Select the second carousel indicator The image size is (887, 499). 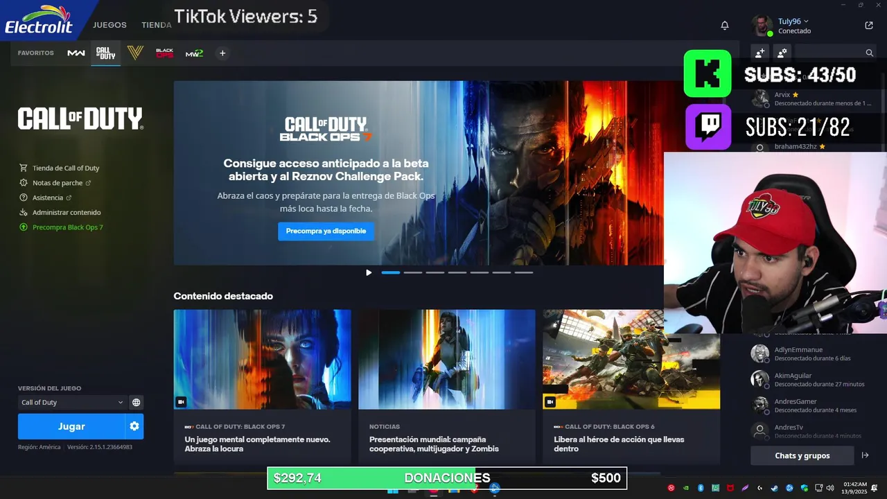click(x=413, y=272)
